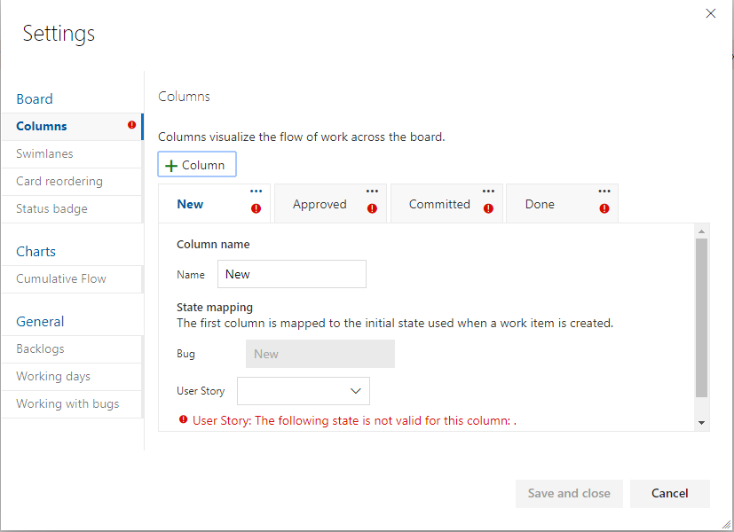Open Swimlanes settings in sidebar

click(72, 153)
